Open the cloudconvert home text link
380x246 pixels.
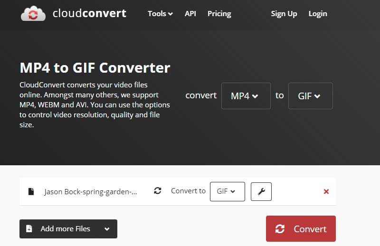click(x=89, y=13)
